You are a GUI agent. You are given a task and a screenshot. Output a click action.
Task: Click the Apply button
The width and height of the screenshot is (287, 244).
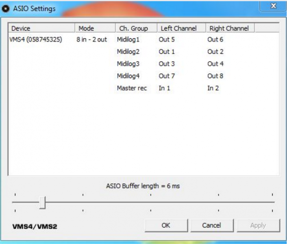click(258, 225)
